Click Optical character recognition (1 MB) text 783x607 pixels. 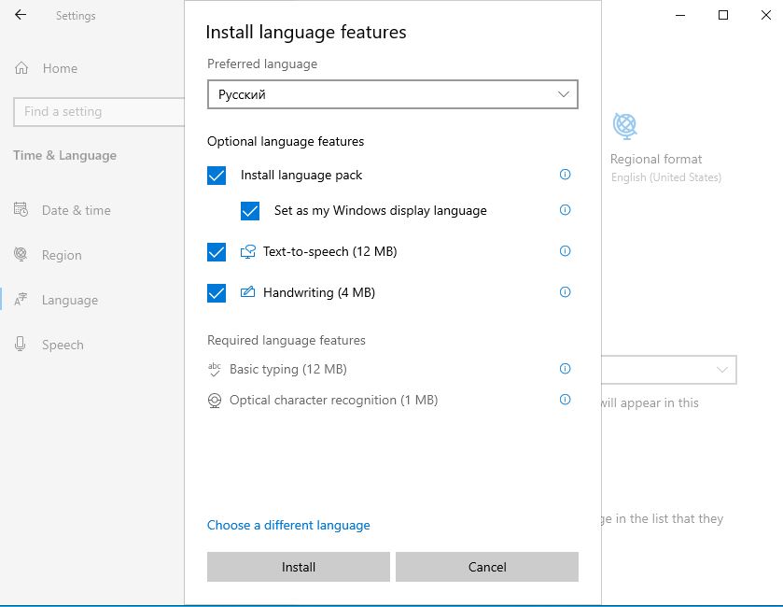click(333, 401)
